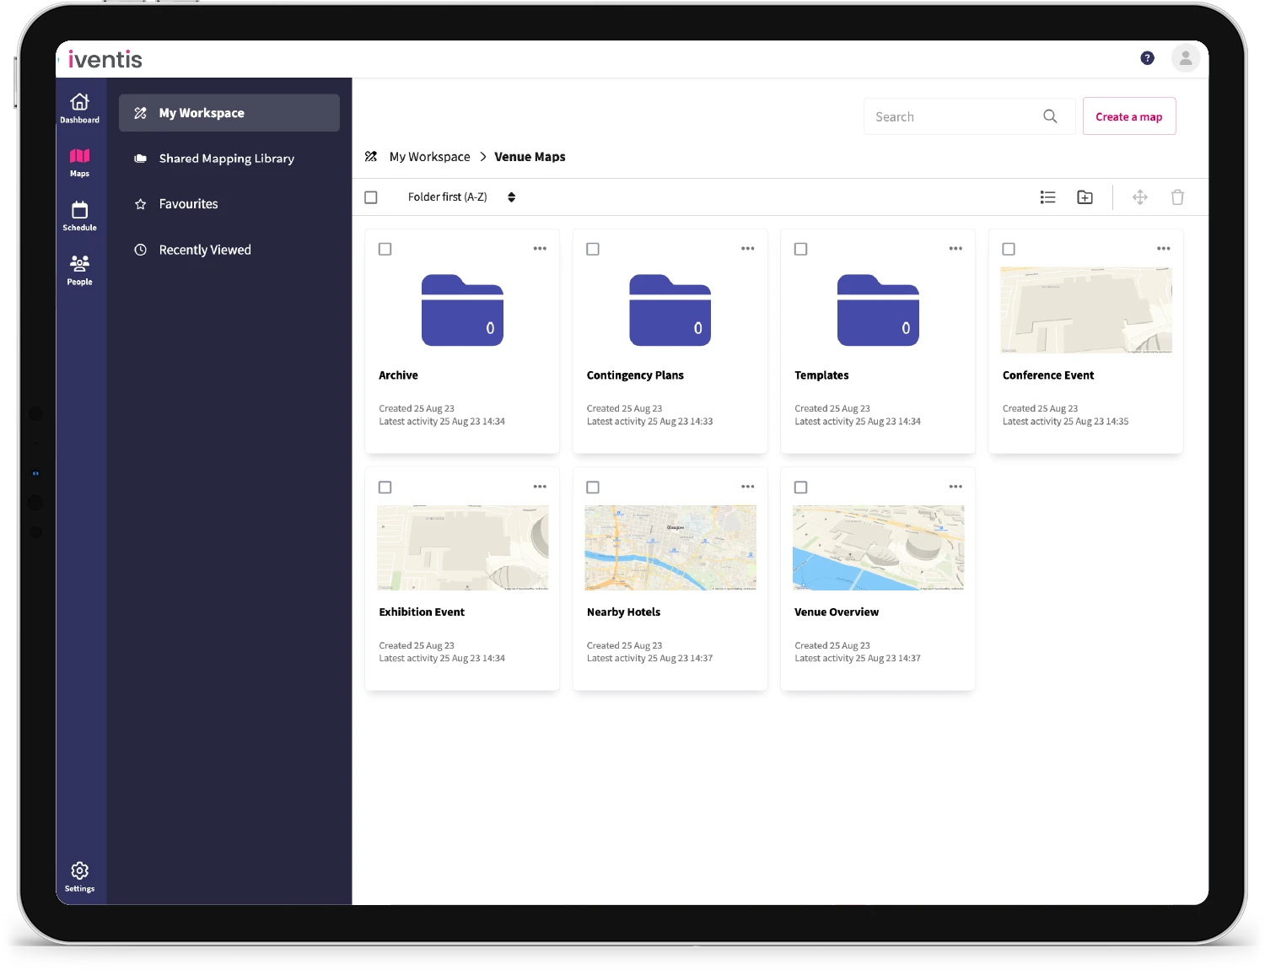The height and width of the screenshot is (970, 1265).
Task: Open the Dashboard home icon
Action: pos(79,107)
